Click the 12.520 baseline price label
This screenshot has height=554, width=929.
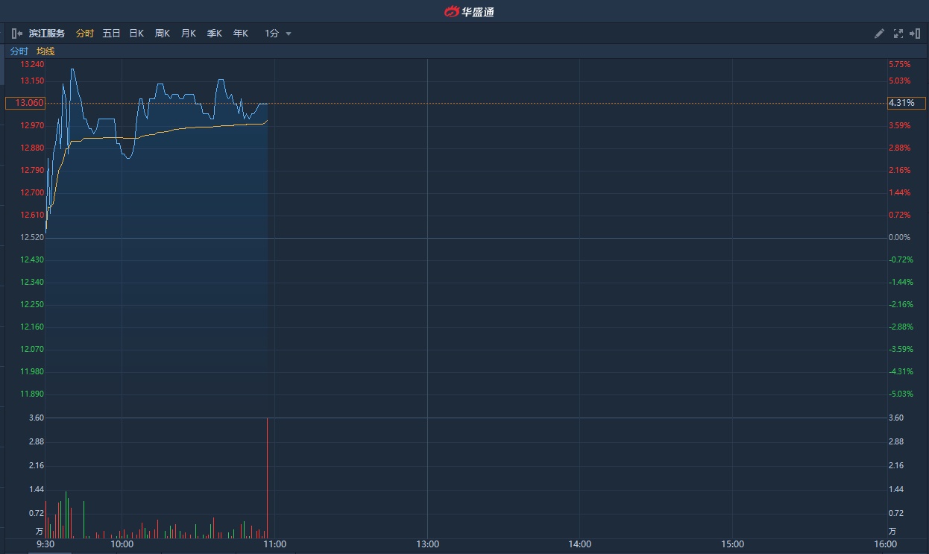point(32,237)
